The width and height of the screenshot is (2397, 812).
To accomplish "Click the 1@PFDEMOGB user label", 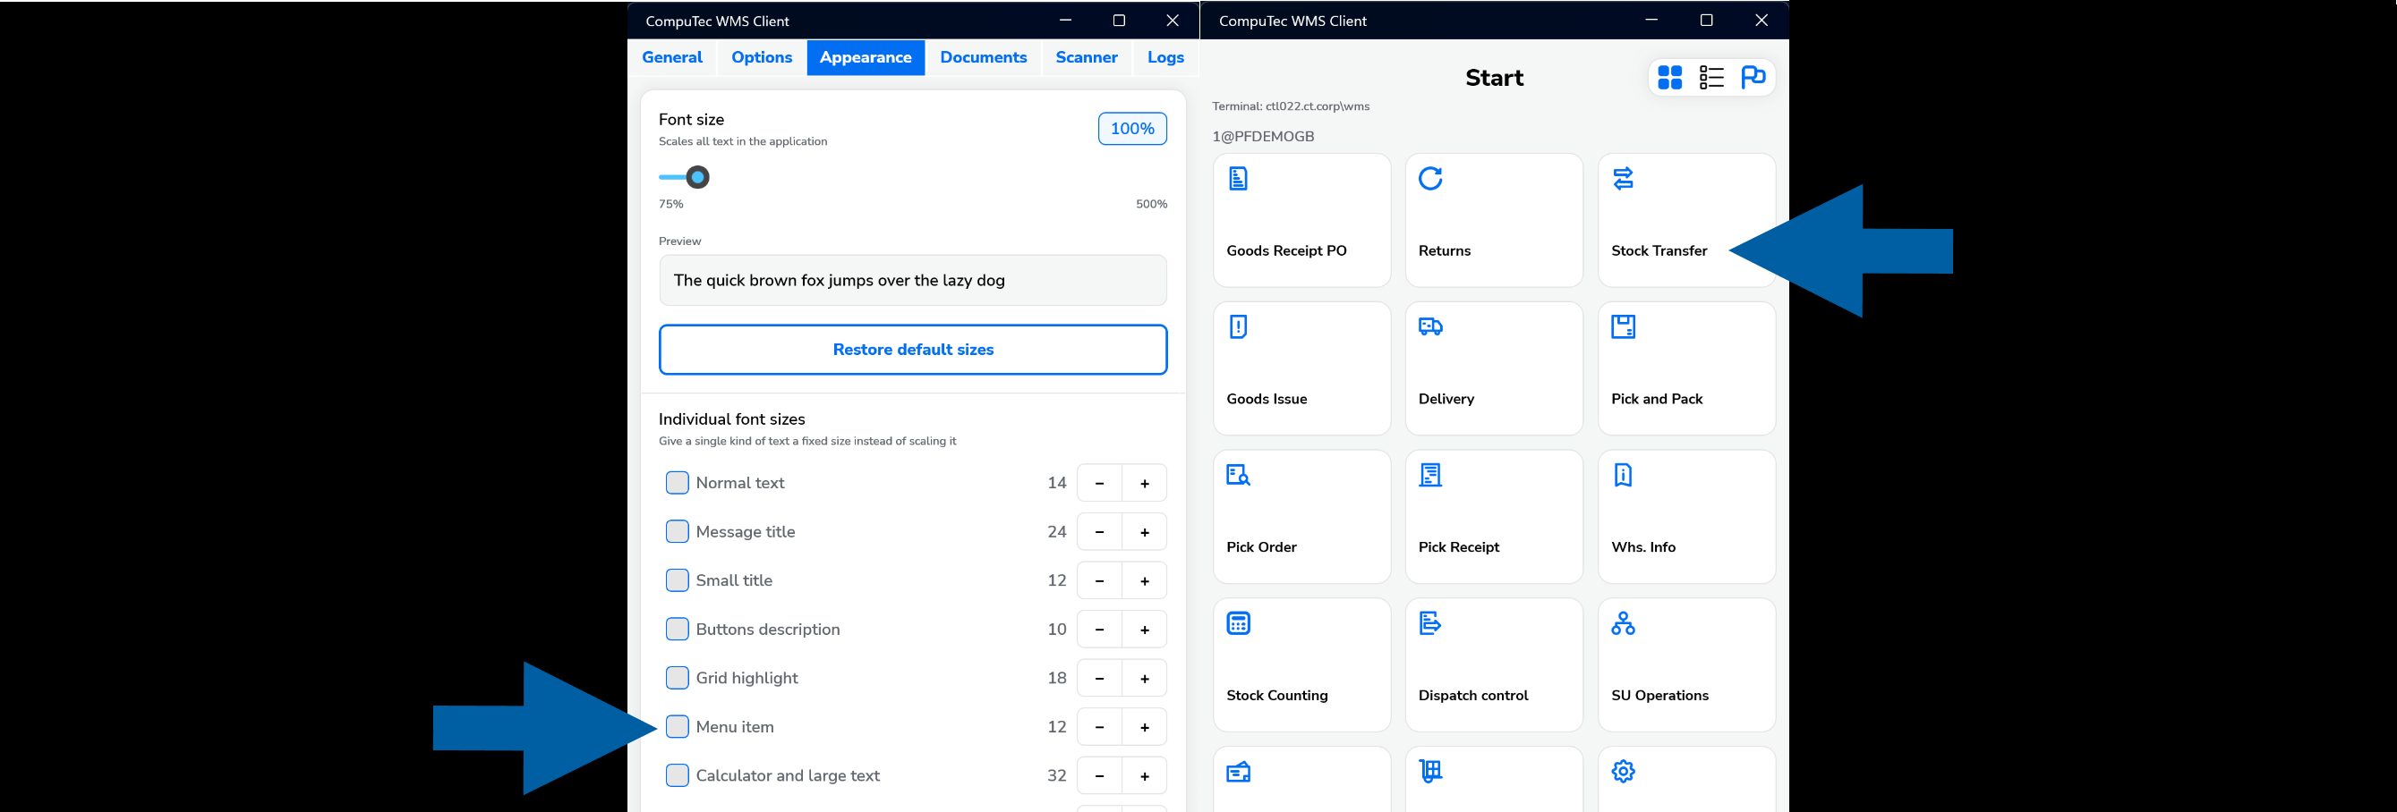I will click(x=1263, y=137).
